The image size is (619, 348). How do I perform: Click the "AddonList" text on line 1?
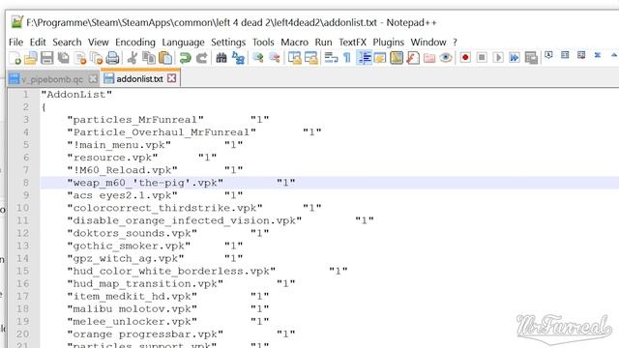76,95
